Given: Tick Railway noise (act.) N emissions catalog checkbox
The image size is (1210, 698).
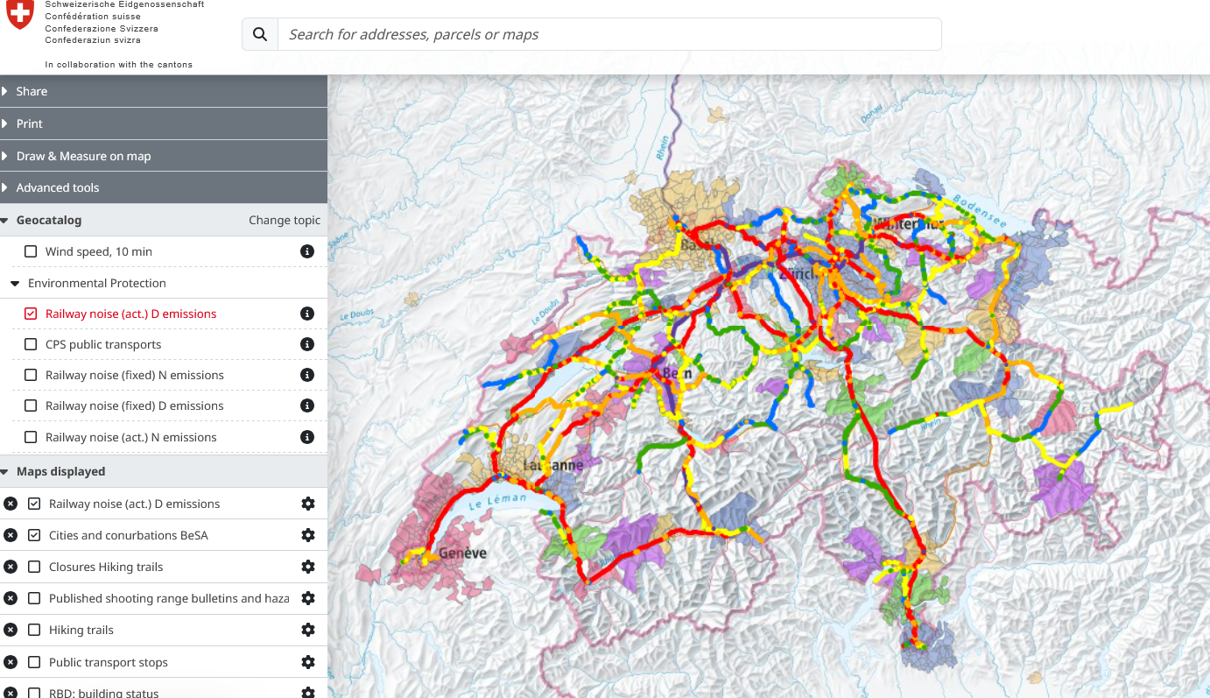Looking at the screenshot, I should coord(31,437).
